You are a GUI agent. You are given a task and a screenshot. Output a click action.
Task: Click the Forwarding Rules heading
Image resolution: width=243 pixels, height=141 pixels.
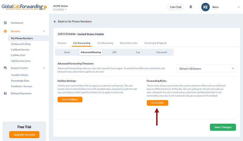tap(157, 81)
